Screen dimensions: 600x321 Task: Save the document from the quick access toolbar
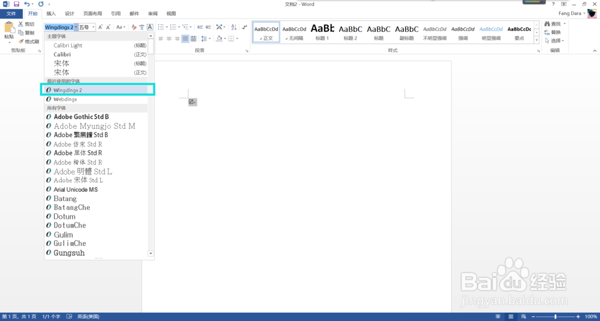(x=16, y=4)
